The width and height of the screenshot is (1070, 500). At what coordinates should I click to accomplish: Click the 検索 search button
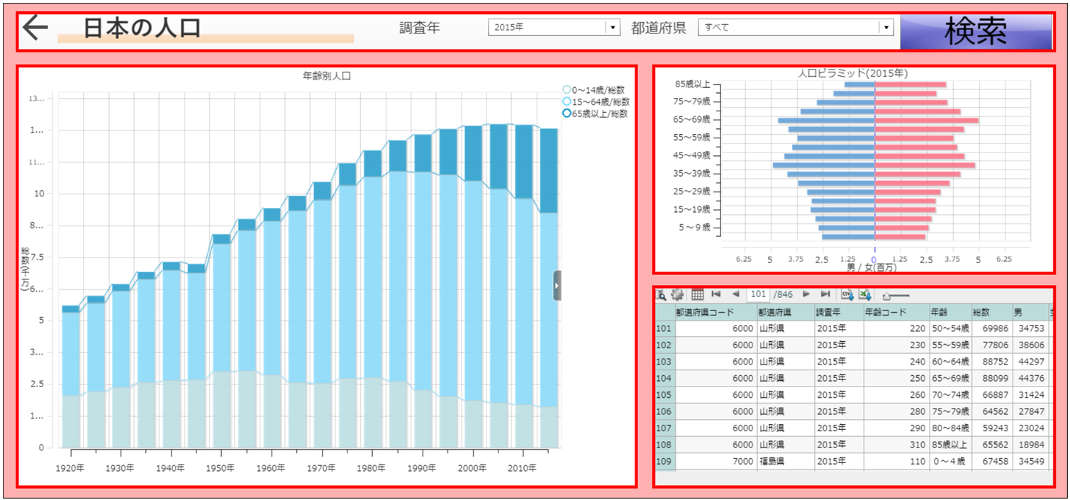976,32
